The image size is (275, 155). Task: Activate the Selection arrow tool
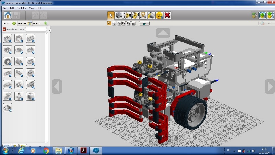coord(111,15)
